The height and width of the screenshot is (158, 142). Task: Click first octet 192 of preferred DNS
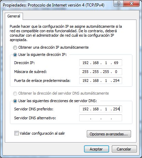click(85, 109)
